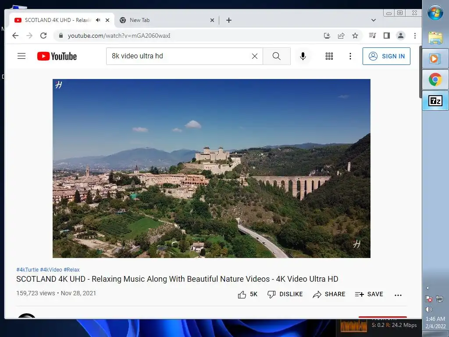Image resolution: width=449 pixels, height=337 pixels.
Task: Close the New Tab tab
Action: pyautogui.click(x=212, y=20)
